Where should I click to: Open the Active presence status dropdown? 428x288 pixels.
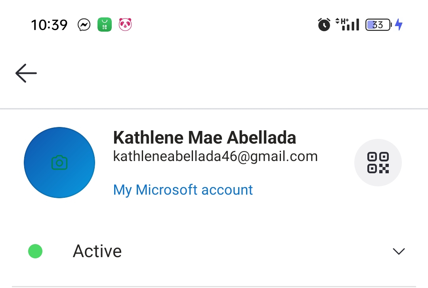[214, 251]
